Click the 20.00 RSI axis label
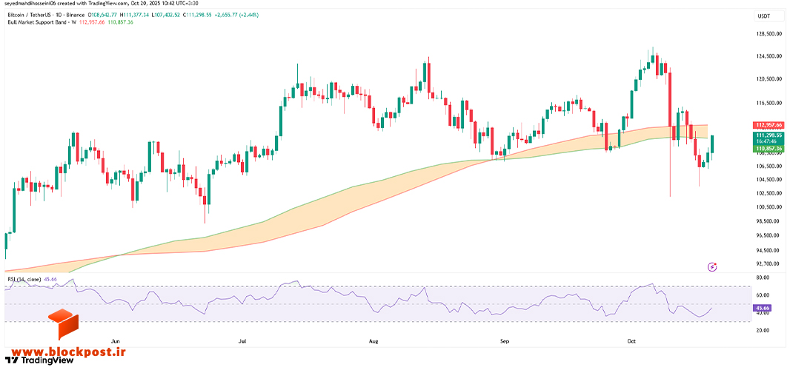 [761, 330]
